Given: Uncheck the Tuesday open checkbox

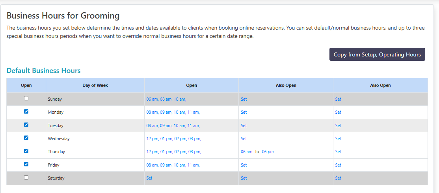Looking at the screenshot, I should click(x=26, y=125).
